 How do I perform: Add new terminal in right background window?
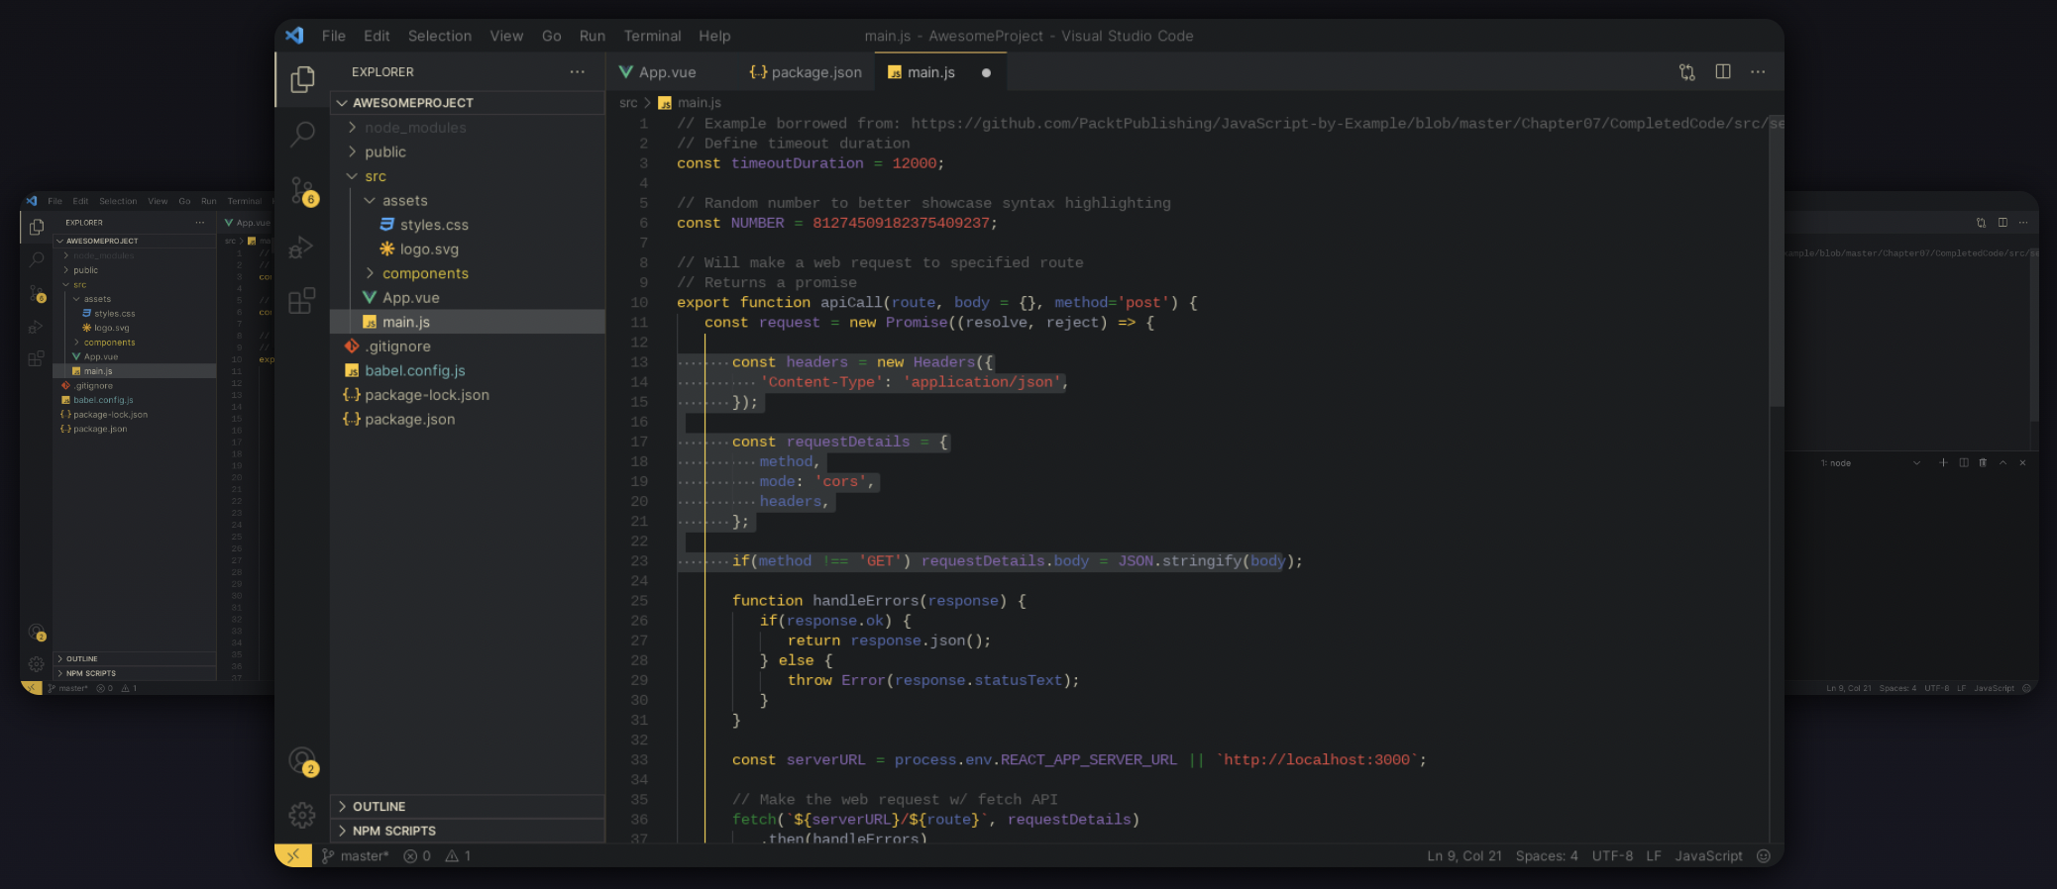(x=1943, y=462)
